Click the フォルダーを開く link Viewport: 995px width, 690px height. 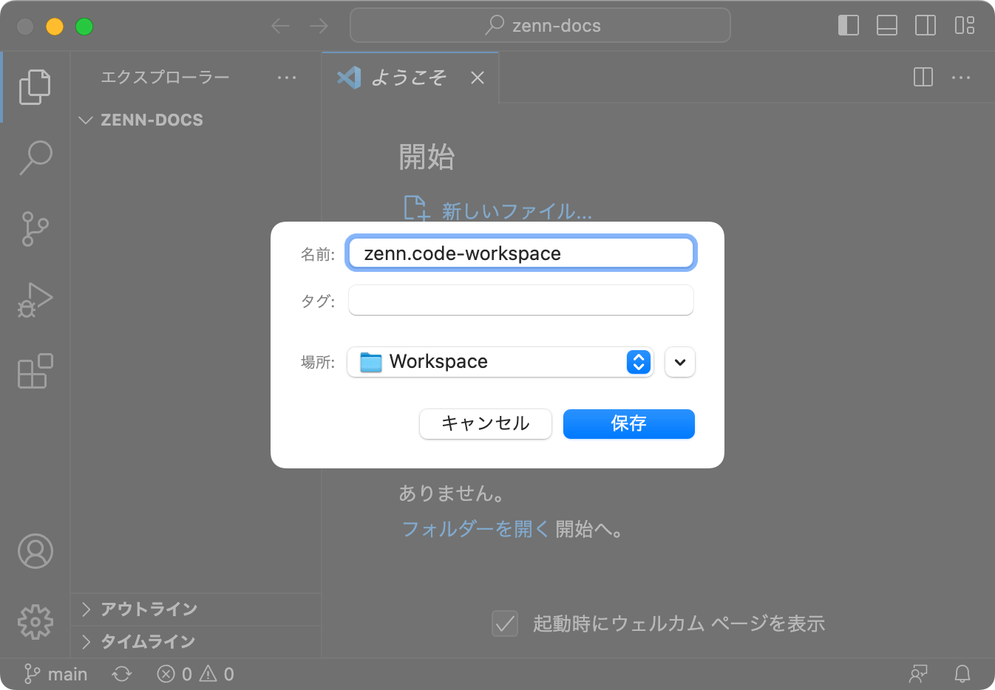point(475,529)
